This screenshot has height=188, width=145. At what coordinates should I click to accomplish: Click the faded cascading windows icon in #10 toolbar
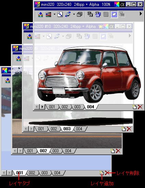(x=69, y=36)
